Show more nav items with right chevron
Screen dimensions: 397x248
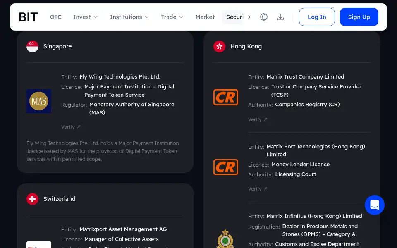click(249, 17)
